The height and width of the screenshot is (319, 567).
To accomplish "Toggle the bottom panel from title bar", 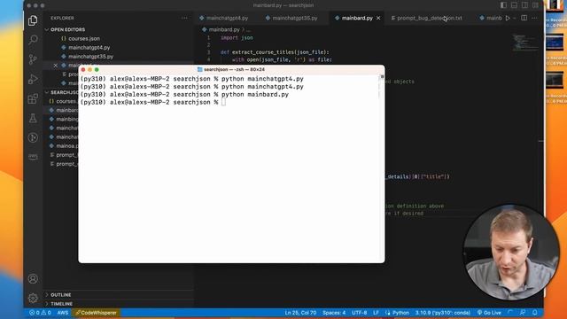I will point(514,5).
